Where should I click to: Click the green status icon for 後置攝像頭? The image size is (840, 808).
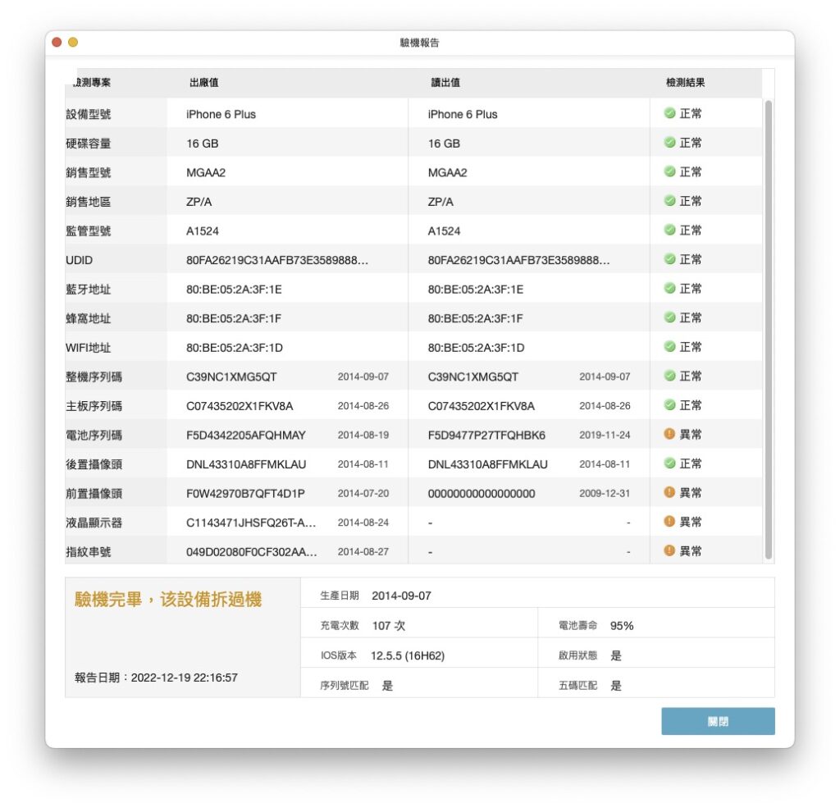coord(669,463)
